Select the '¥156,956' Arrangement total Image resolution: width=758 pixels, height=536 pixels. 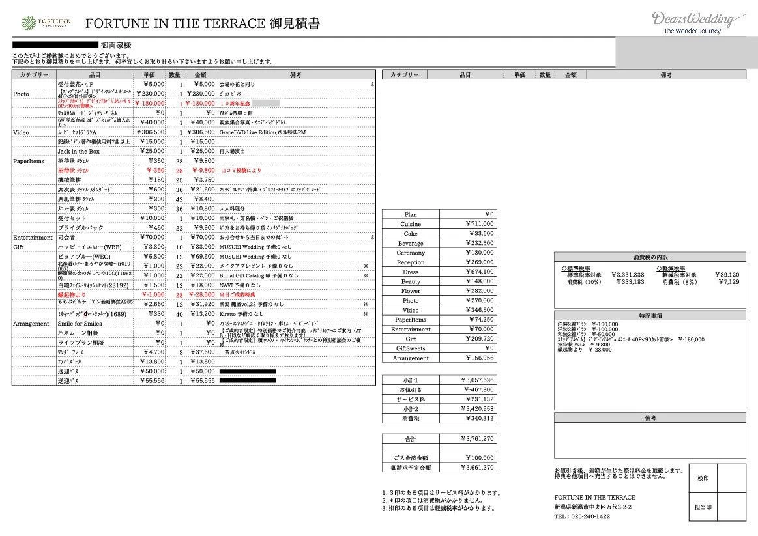(x=480, y=358)
